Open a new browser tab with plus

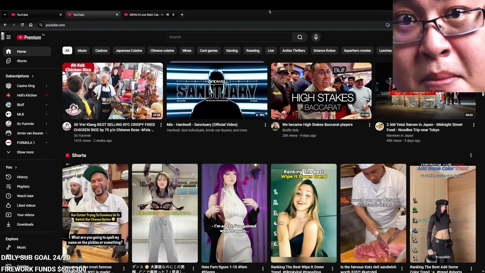(182, 15)
